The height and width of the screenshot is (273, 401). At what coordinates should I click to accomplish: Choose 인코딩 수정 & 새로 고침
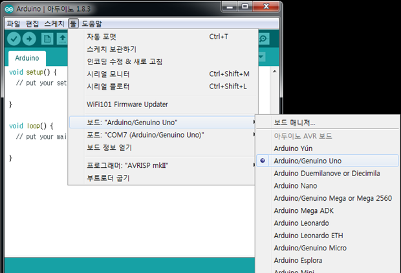coord(163,62)
